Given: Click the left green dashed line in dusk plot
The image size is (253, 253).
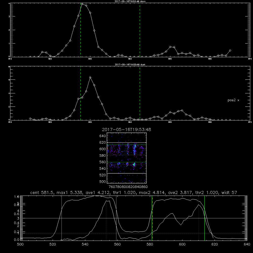Looking at the screenshot, I should (x=80, y=93).
